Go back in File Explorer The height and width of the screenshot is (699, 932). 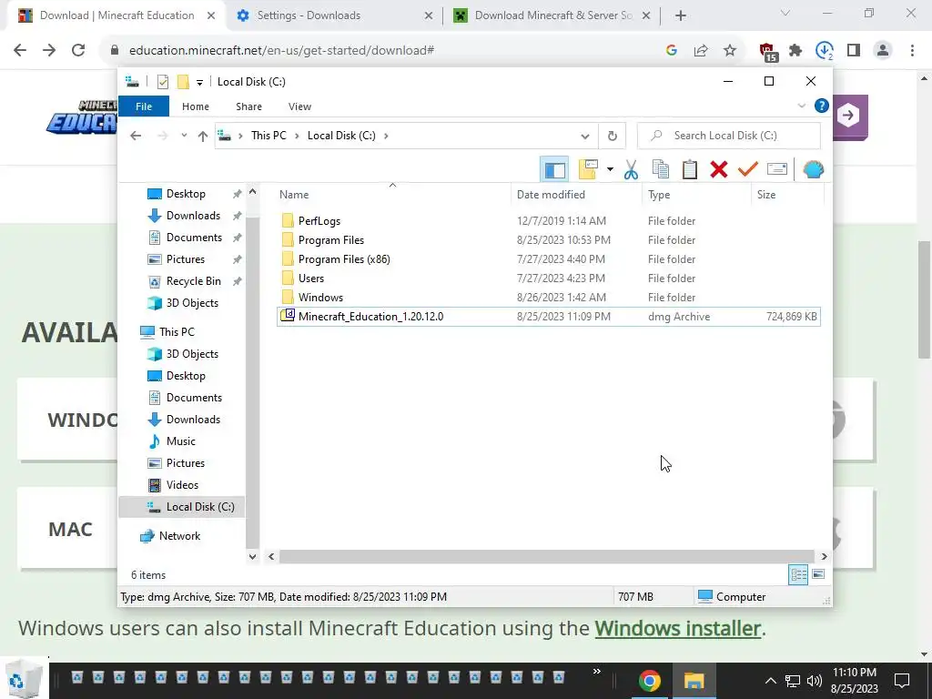tap(136, 137)
